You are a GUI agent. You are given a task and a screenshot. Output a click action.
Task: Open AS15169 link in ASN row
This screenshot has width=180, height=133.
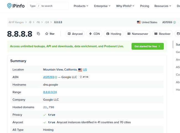49,77
